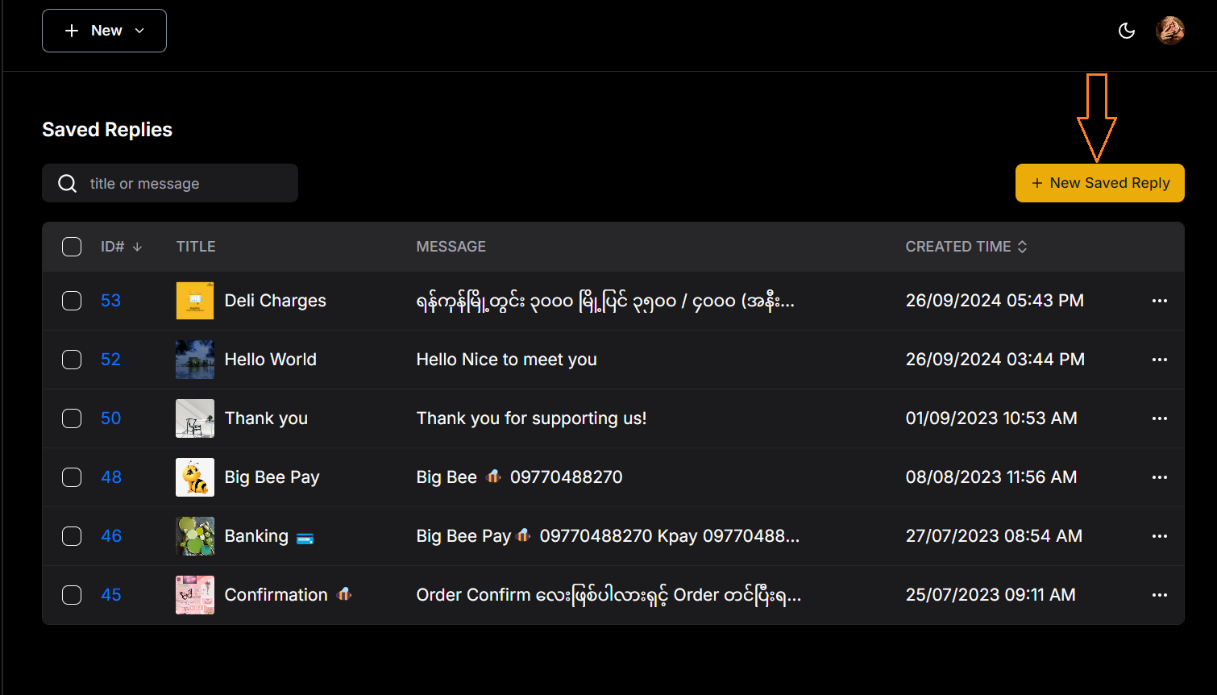The image size is (1217, 695).
Task: Sort by CREATED TIME column
Action: point(966,247)
